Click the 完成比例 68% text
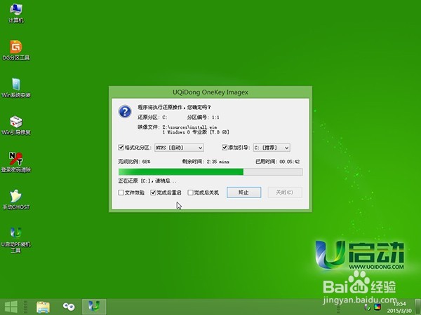The width and height of the screenshot is (421, 315). (x=134, y=162)
